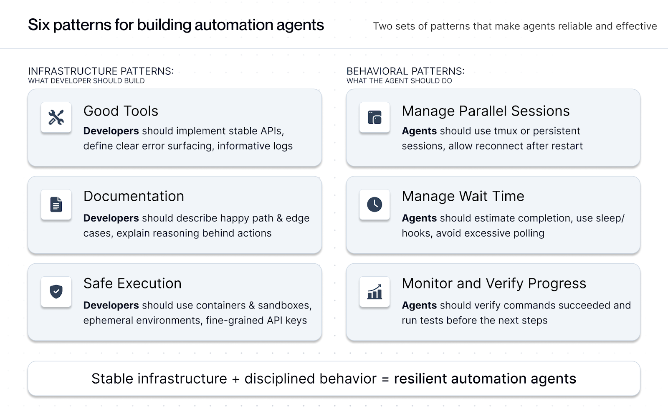Open the Good Tools card
The width and height of the screenshot is (668, 414).
(x=175, y=128)
